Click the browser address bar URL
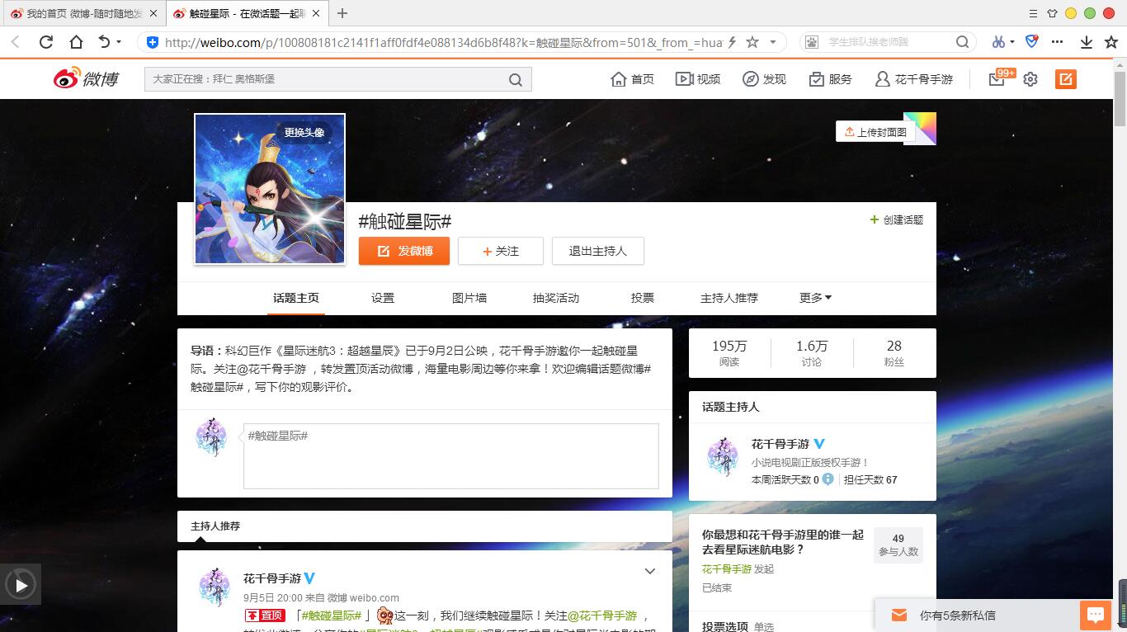This screenshot has height=632, width=1127. coord(444,42)
